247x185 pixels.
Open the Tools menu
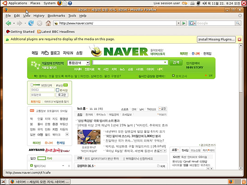tap(72, 16)
